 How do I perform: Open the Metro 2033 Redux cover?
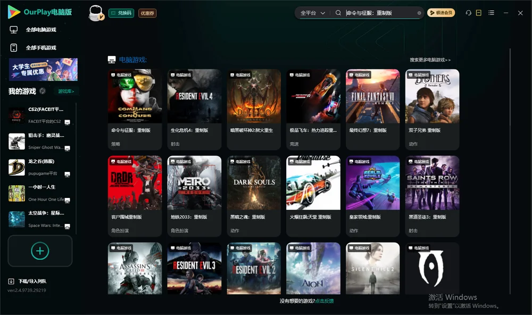pyautogui.click(x=194, y=183)
